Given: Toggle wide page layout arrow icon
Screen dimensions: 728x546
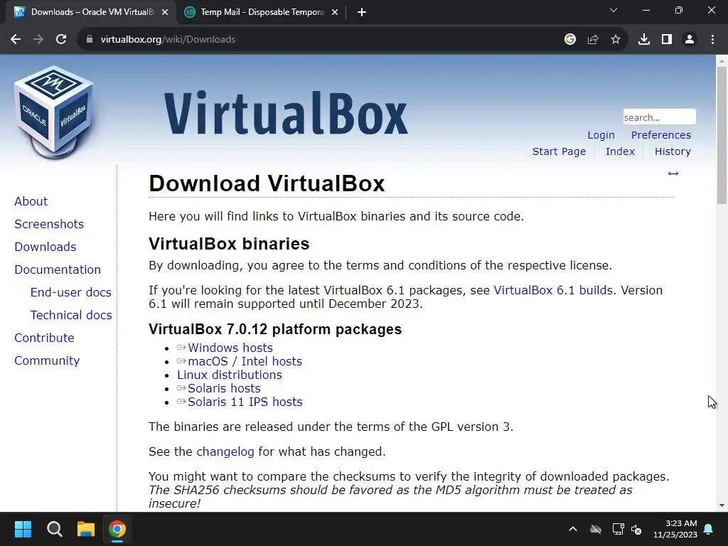Looking at the screenshot, I should (x=673, y=173).
